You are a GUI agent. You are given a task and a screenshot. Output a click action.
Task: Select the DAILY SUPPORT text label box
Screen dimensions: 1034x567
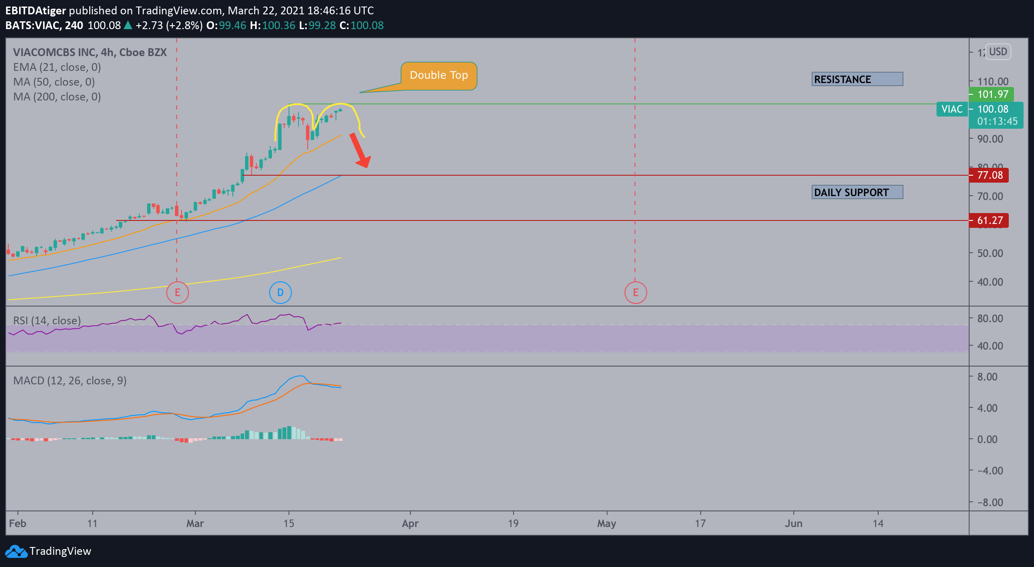point(857,192)
